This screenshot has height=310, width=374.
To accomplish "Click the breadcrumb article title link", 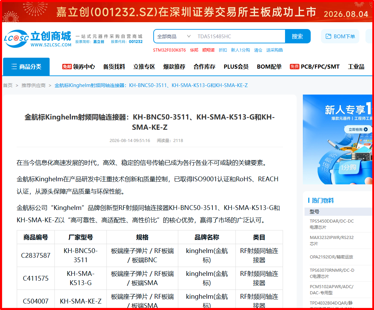I will point(151,85).
